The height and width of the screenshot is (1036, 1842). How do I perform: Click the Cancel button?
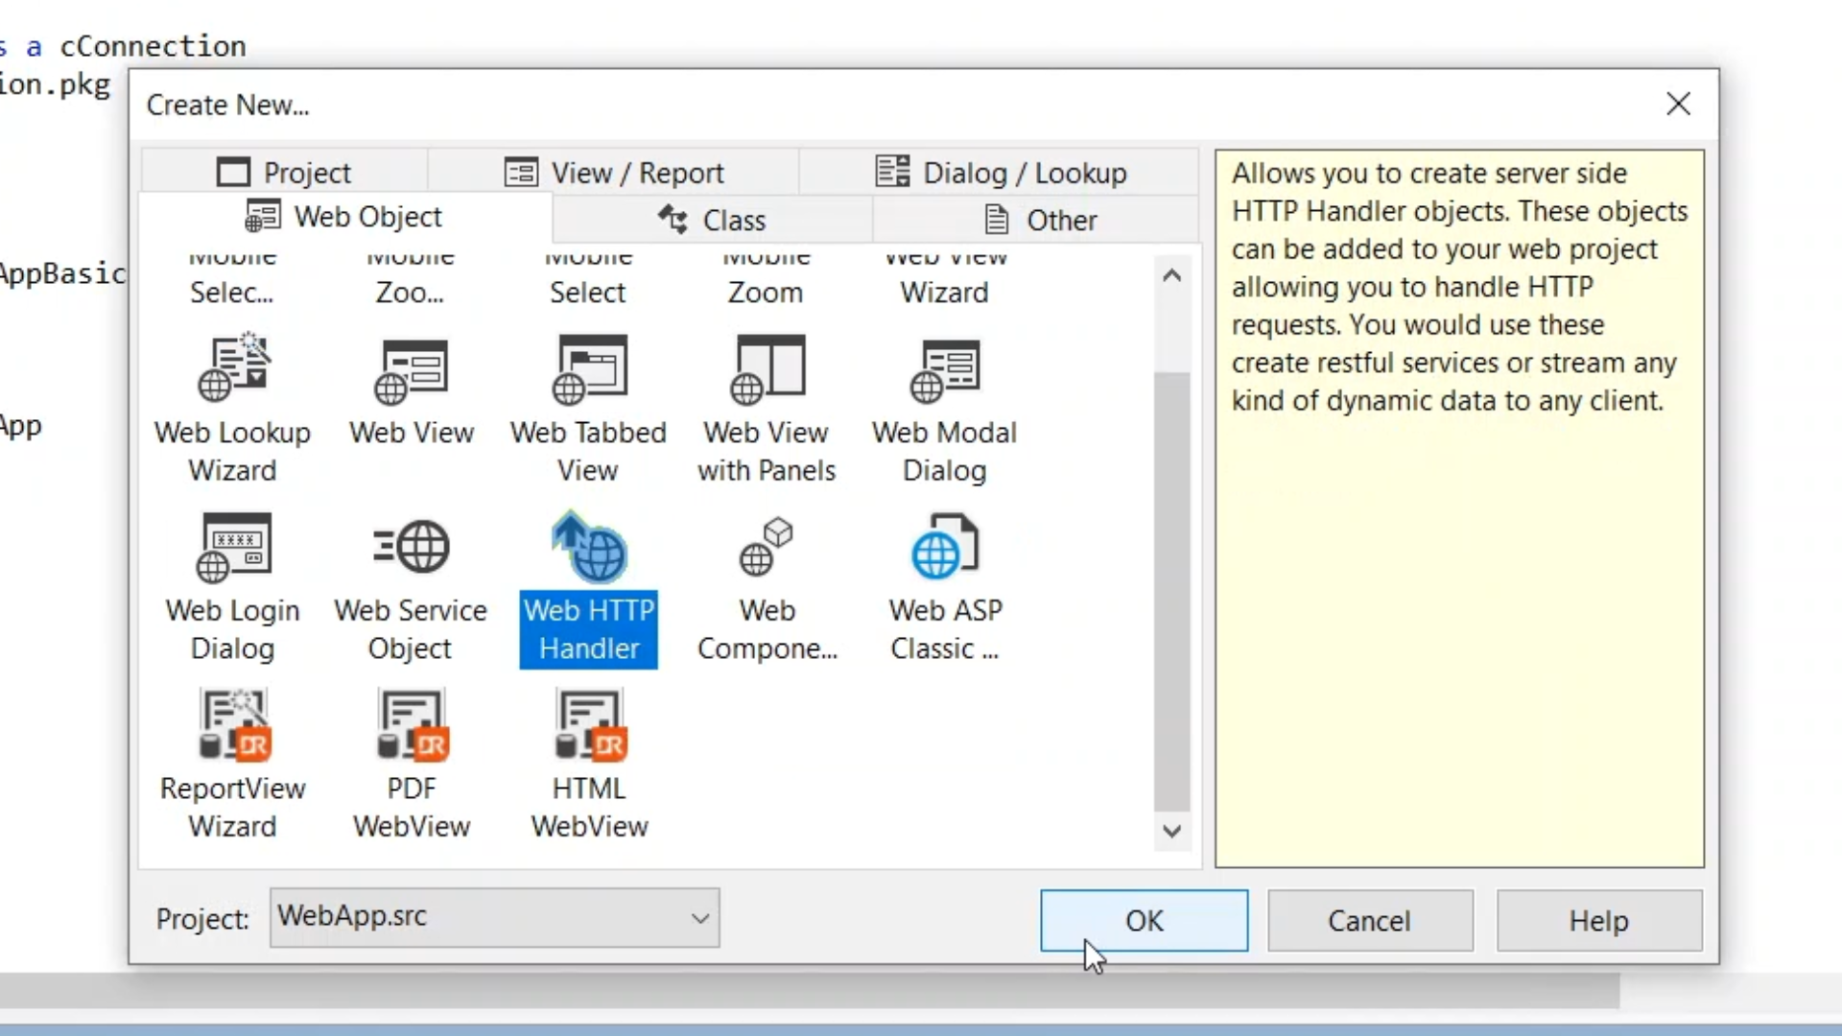point(1369,921)
